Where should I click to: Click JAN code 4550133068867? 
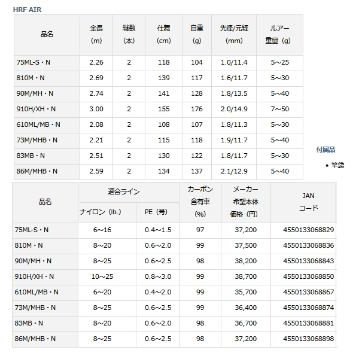click(308, 292)
